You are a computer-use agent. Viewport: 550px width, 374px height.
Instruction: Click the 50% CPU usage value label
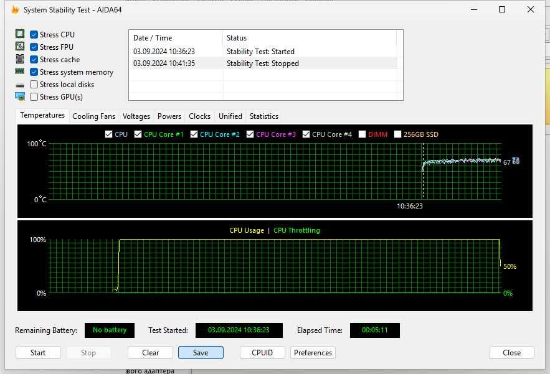510,266
